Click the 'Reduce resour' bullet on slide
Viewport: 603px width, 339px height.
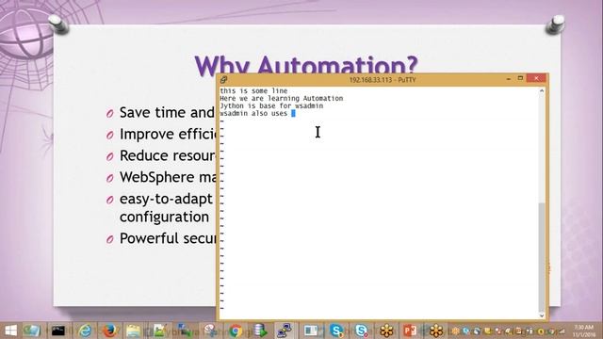(x=168, y=155)
